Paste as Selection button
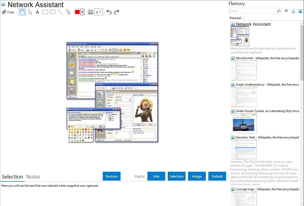The image size is (304, 206). (176, 176)
